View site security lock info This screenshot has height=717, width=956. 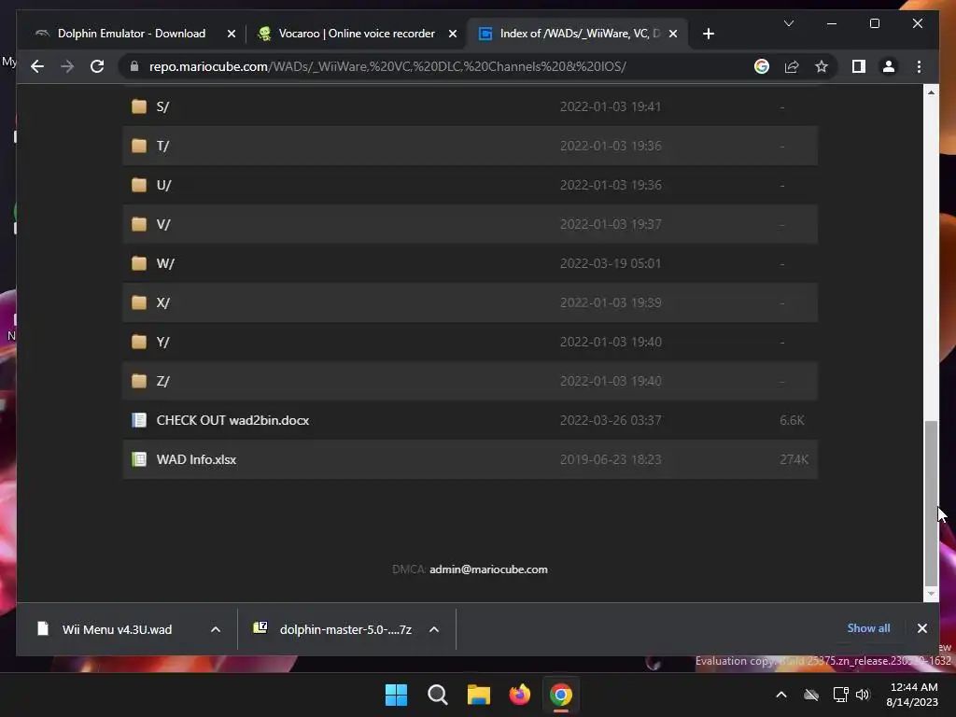[x=134, y=66]
